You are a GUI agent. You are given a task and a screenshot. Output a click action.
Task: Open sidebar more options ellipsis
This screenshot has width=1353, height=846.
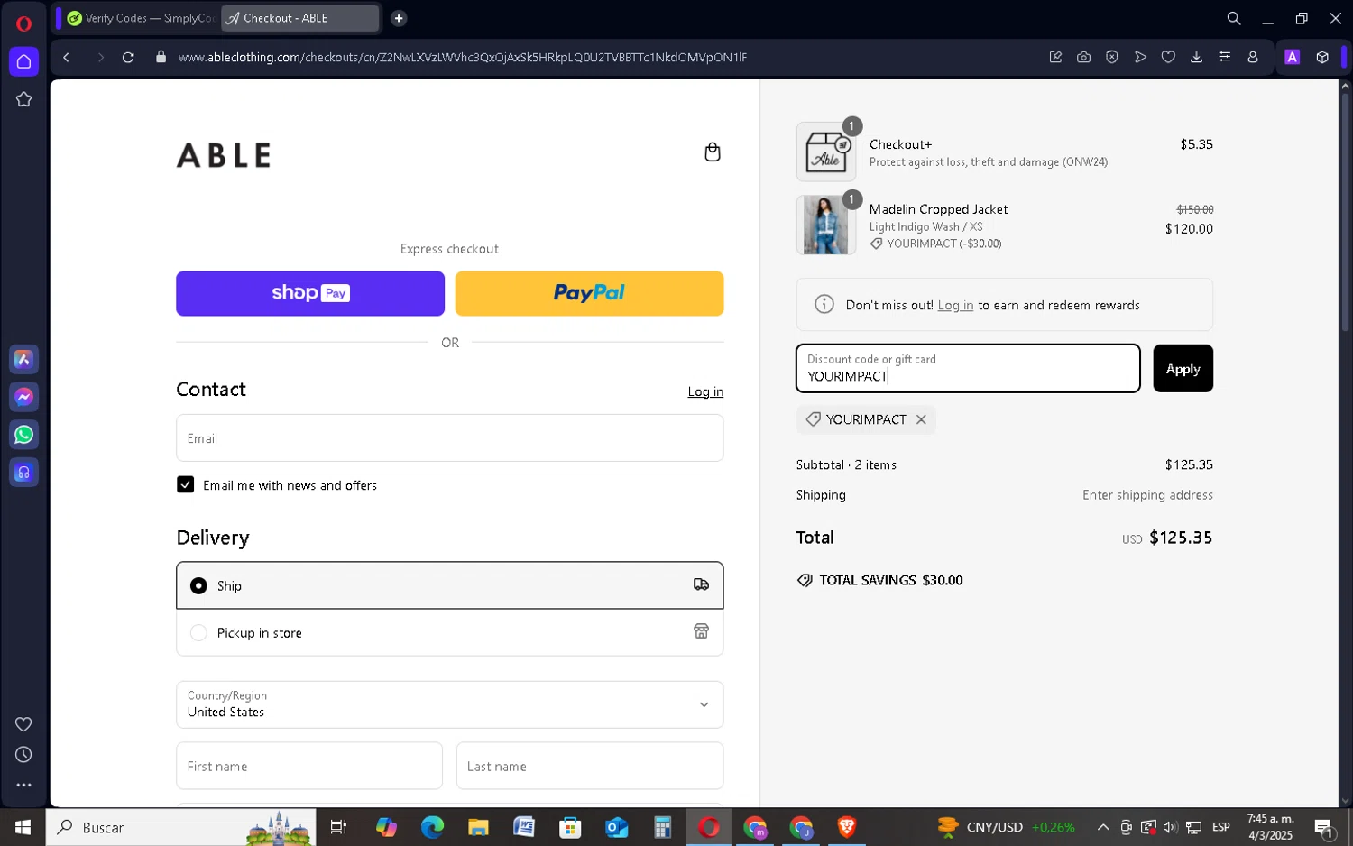(x=24, y=786)
